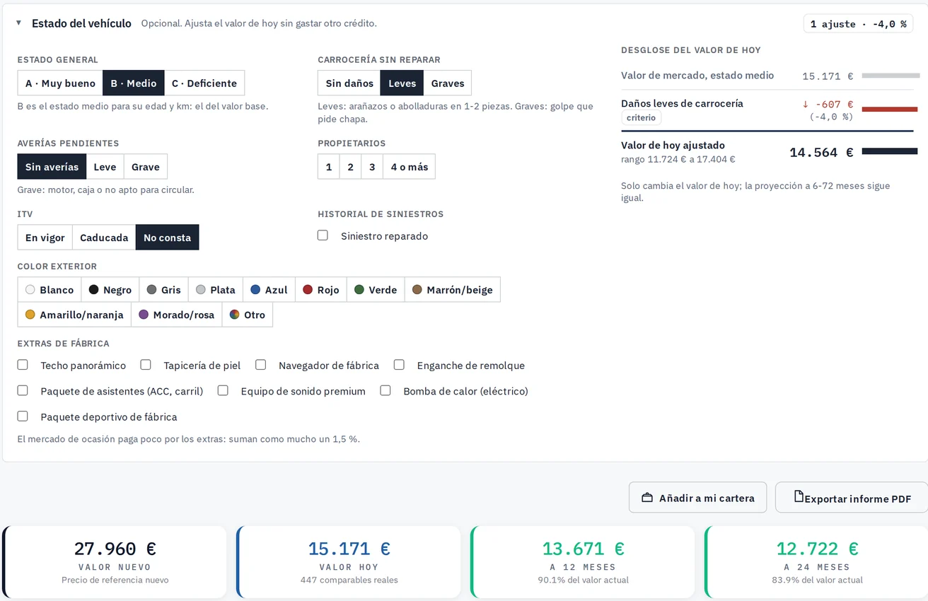Viewport: 928px width, 601px height.
Task: Choose Sin daños for carrocería
Action: click(x=349, y=83)
